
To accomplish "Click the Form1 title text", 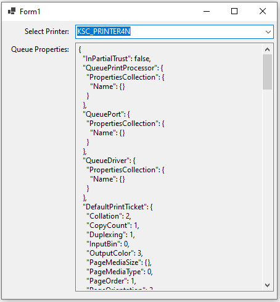I will point(30,12).
